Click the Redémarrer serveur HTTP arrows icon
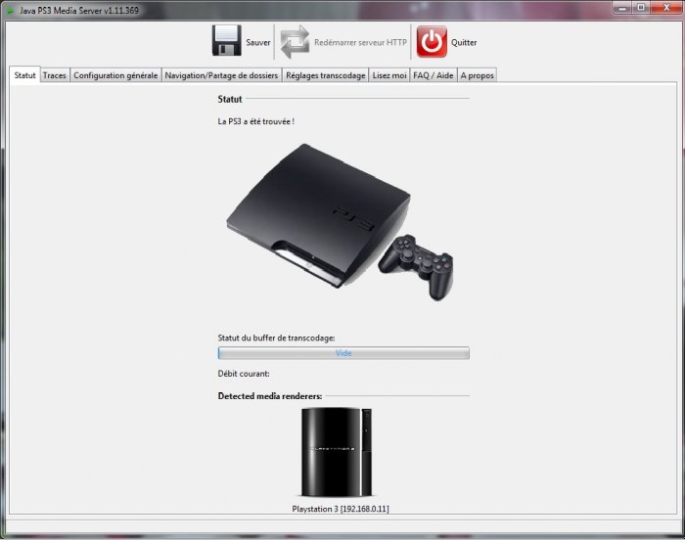 (295, 41)
